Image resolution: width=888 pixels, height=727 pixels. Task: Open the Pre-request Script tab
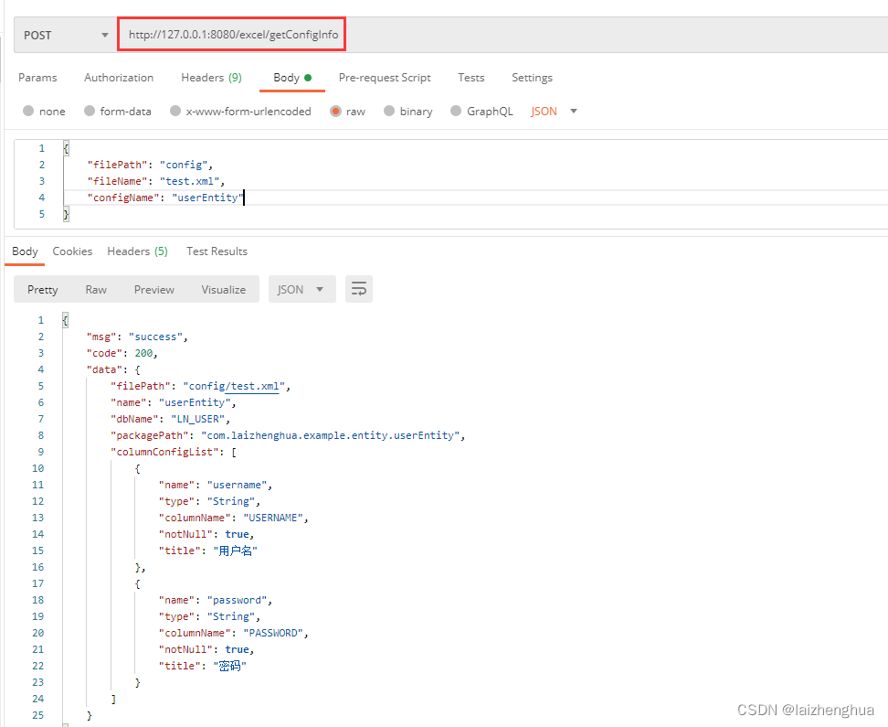pyautogui.click(x=385, y=78)
